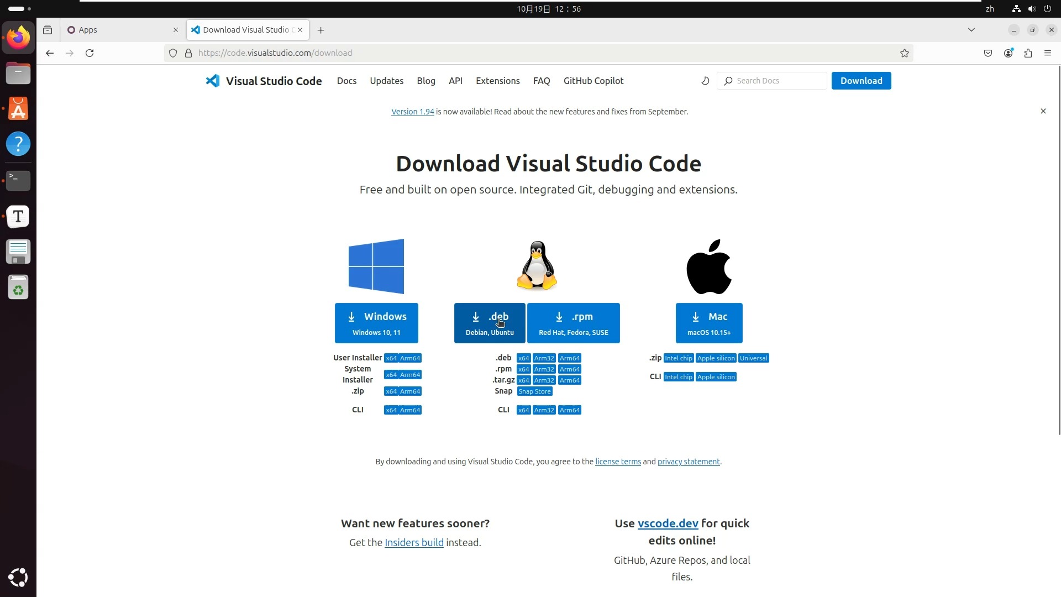Open the Pocket save icon
The height and width of the screenshot is (597, 1061).
tap(988, 53)
